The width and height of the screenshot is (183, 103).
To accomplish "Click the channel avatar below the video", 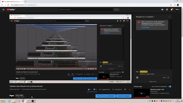I will (x=12, y=96).
